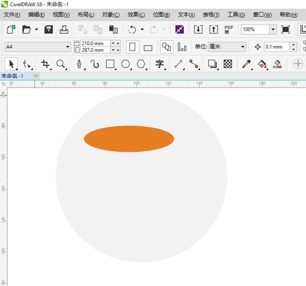Viewport: 306px width, 286px height.
Task: Open the A4 page size dropdown
Action: (68, 47)
